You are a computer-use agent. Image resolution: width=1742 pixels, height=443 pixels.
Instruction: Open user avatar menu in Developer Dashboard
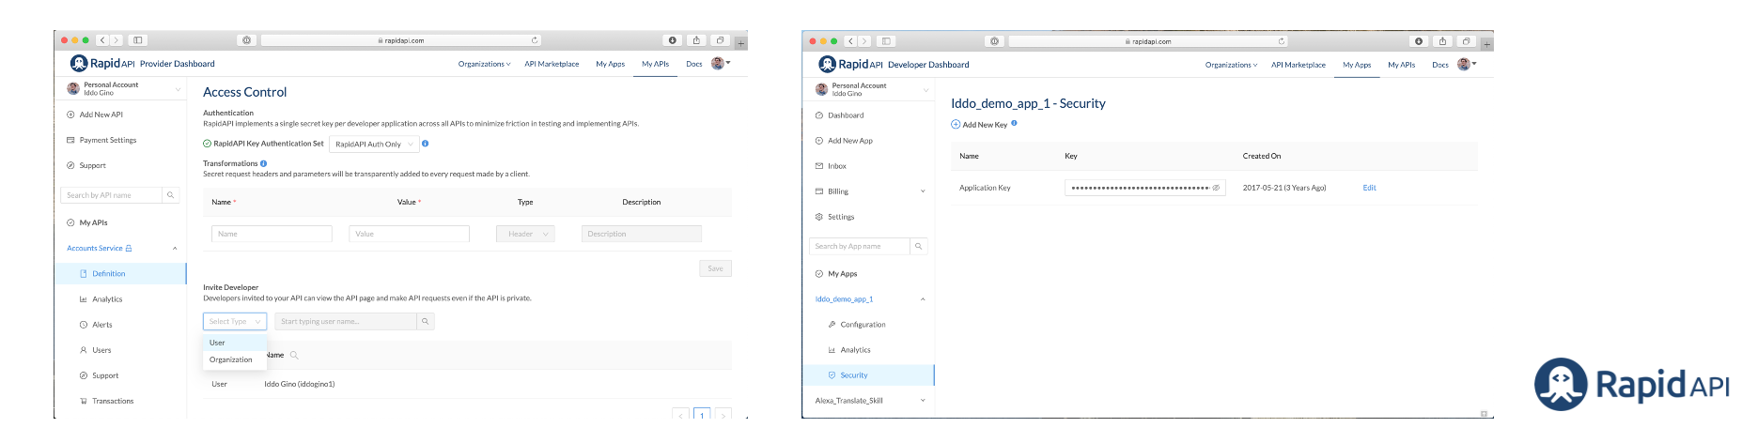pos(1466,64)
